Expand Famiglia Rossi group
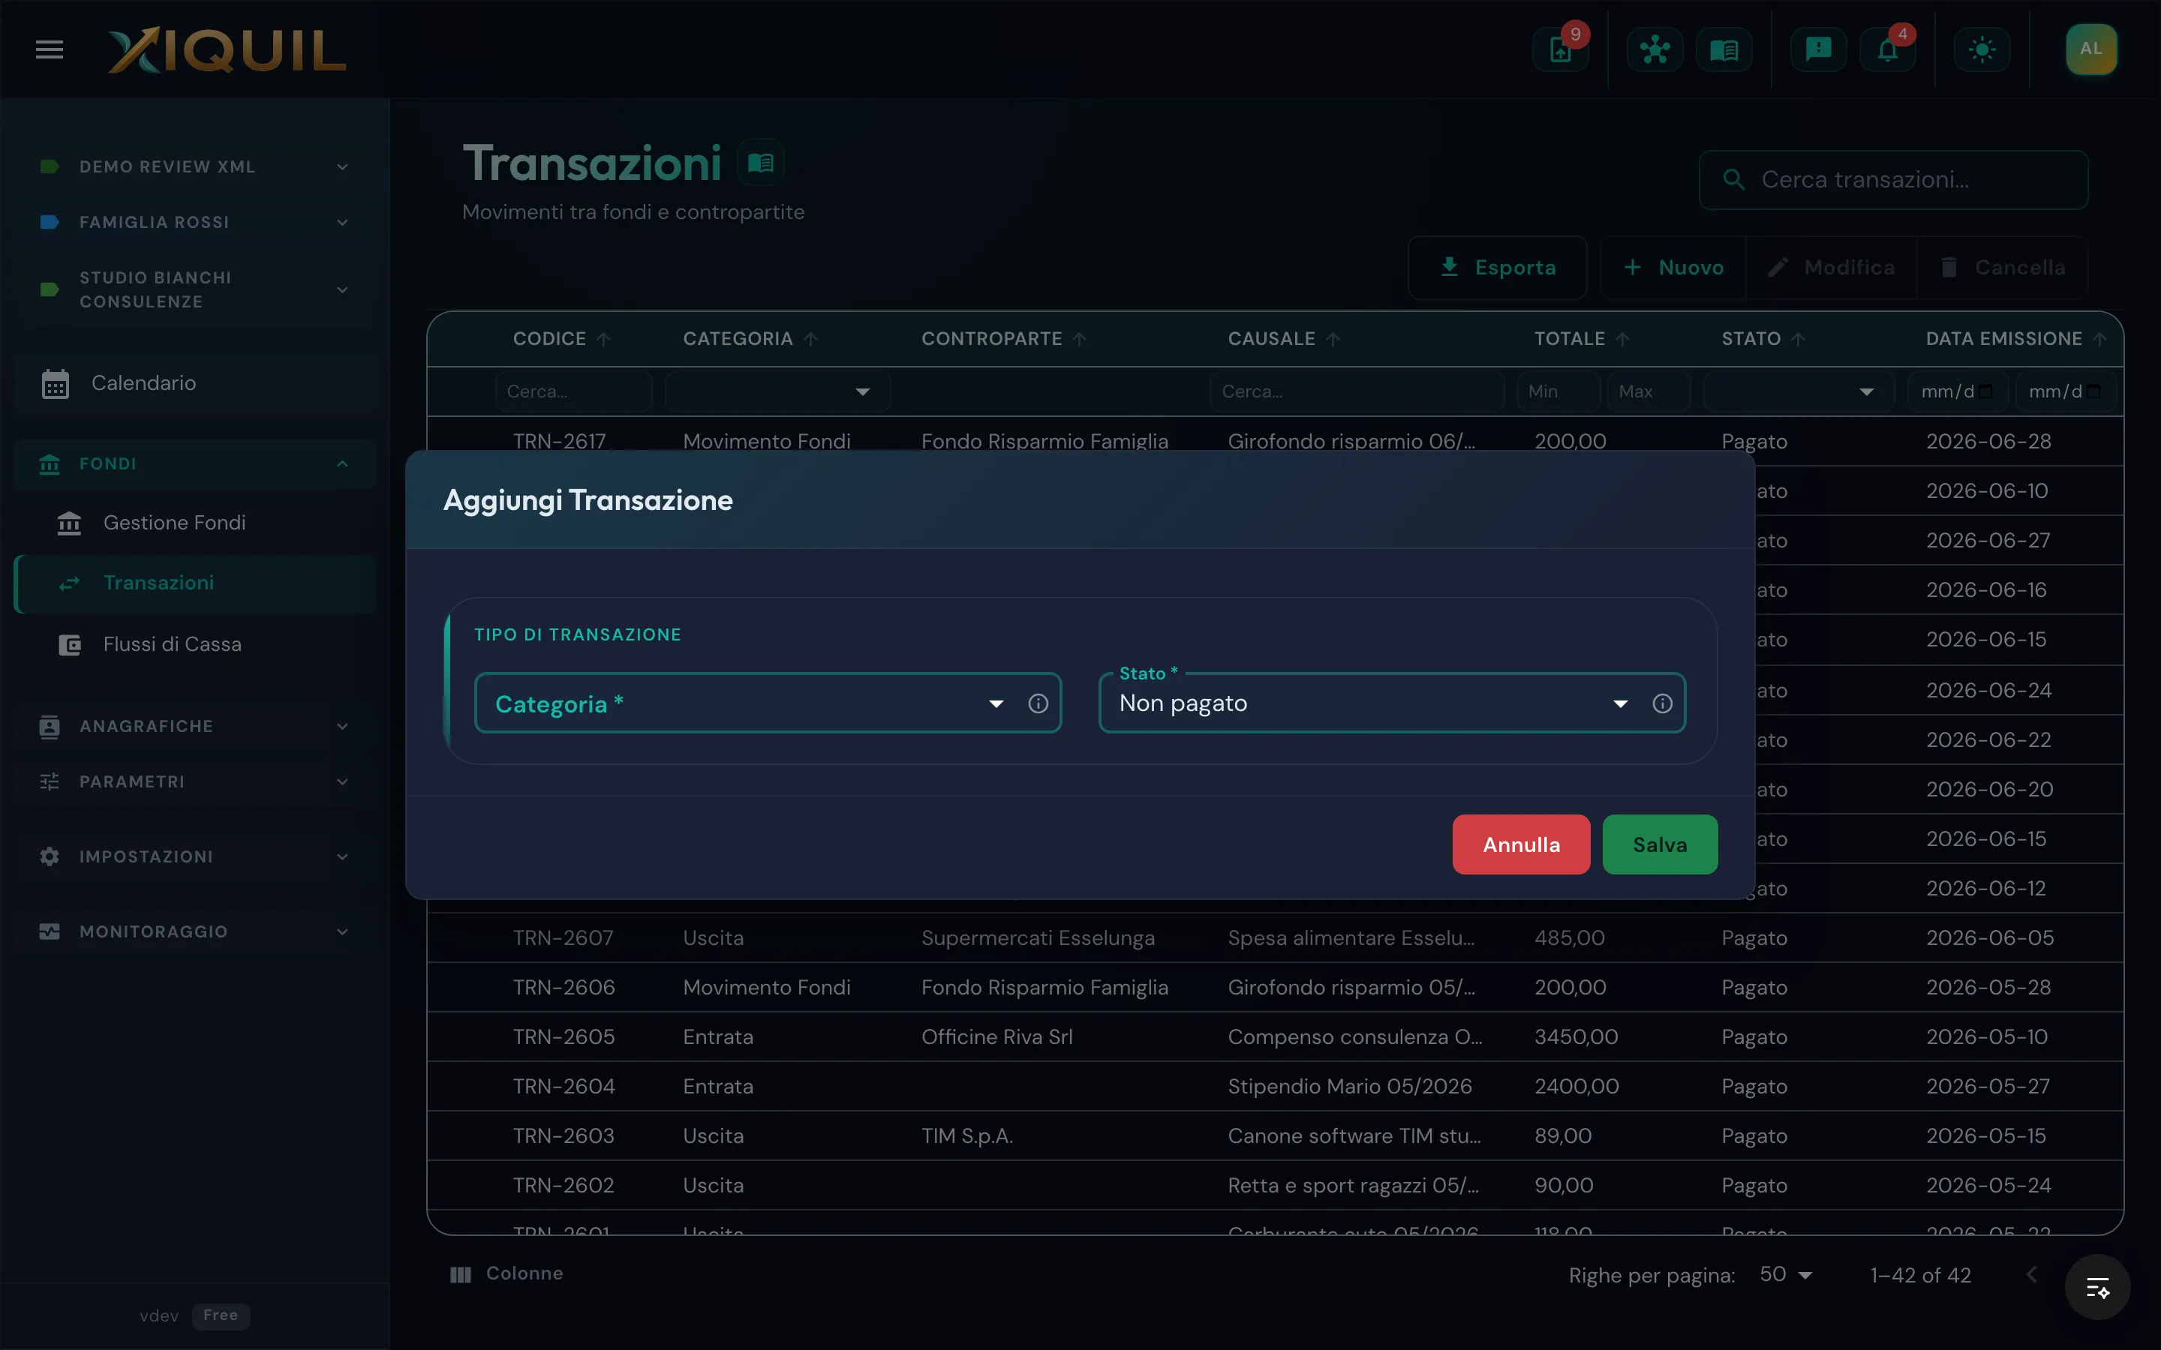Image resolution: width=2161 pixels, height=1350 pixels. 194,222
